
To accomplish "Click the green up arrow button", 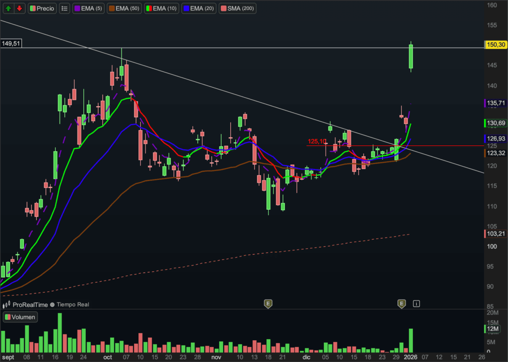I will coord(7,8).
